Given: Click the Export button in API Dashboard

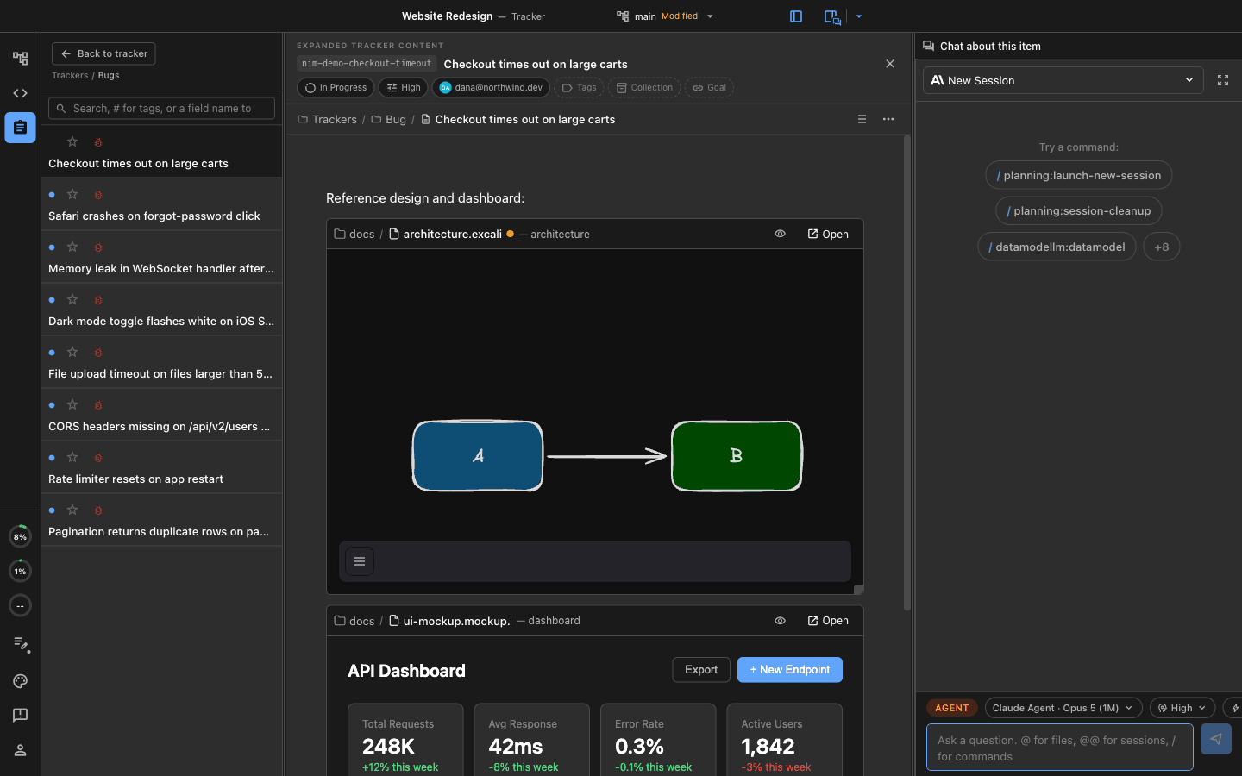Looking at the screenshot, I should pos(701,670).
